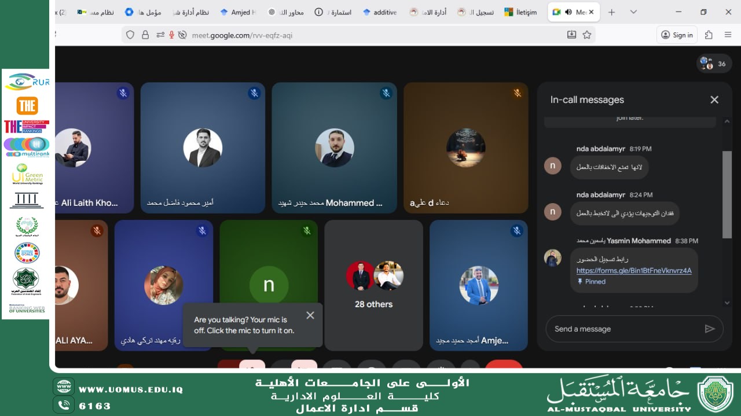Expand the '28 others' participants tile
This screenshot has width=741, height=416.
click(373, 285)
